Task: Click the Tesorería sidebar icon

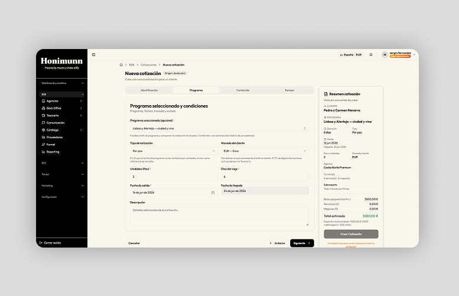Action: pyautogui.click(x=43, y=115)
